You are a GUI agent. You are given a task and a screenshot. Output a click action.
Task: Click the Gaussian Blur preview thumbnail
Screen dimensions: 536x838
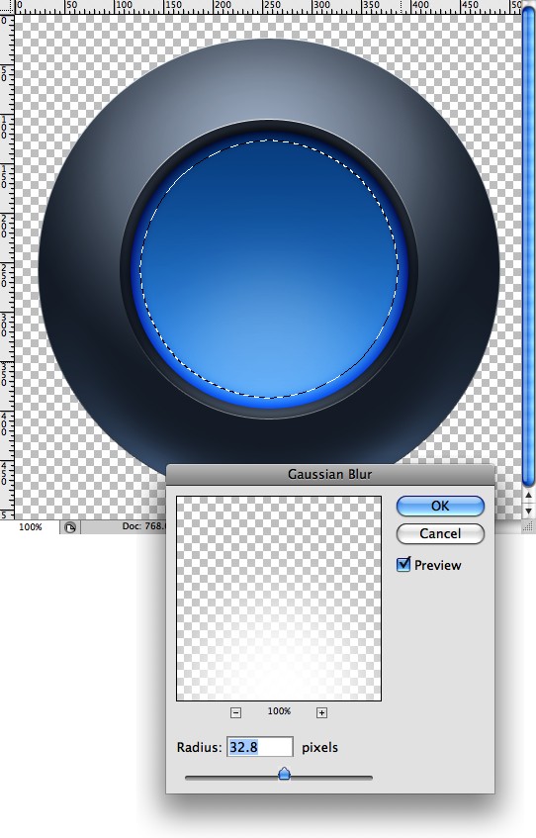pos(279,599)
